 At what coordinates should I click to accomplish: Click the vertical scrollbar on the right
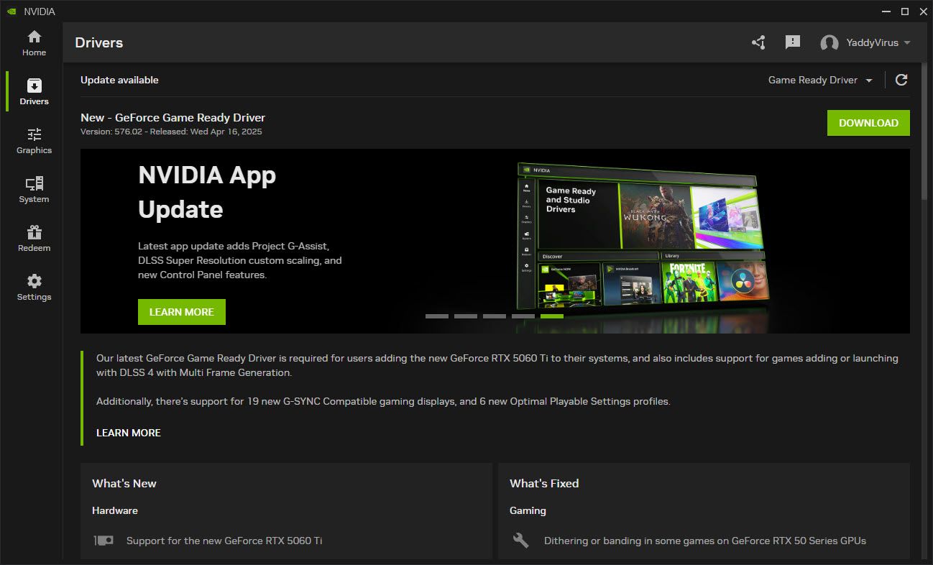click(927, 129)
